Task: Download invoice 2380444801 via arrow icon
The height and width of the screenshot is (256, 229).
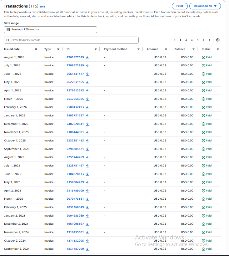Action: (x=87, y=132)
